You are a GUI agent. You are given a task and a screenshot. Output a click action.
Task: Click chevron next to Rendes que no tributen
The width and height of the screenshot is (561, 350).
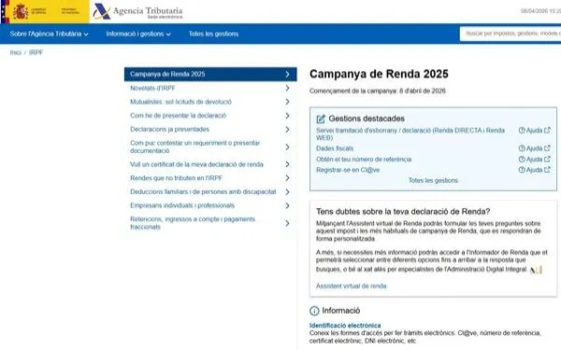[287, 178]
